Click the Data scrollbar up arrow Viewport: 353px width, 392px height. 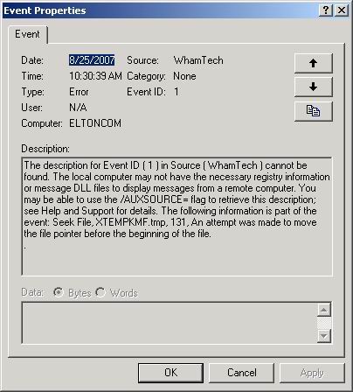[324, 310]
